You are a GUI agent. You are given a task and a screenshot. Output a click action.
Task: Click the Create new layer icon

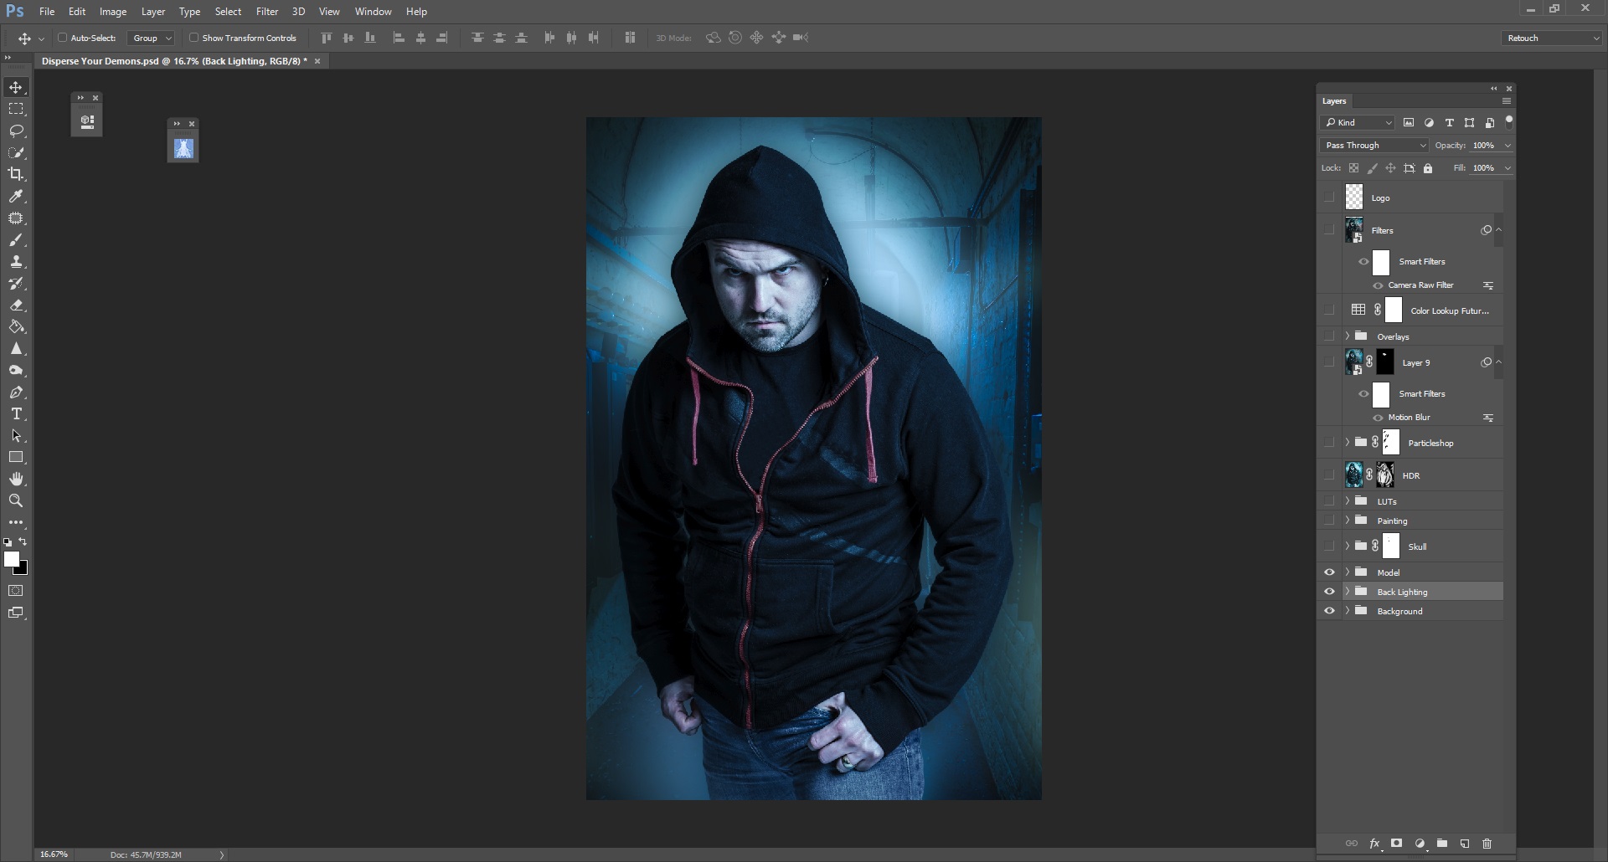1464,844
